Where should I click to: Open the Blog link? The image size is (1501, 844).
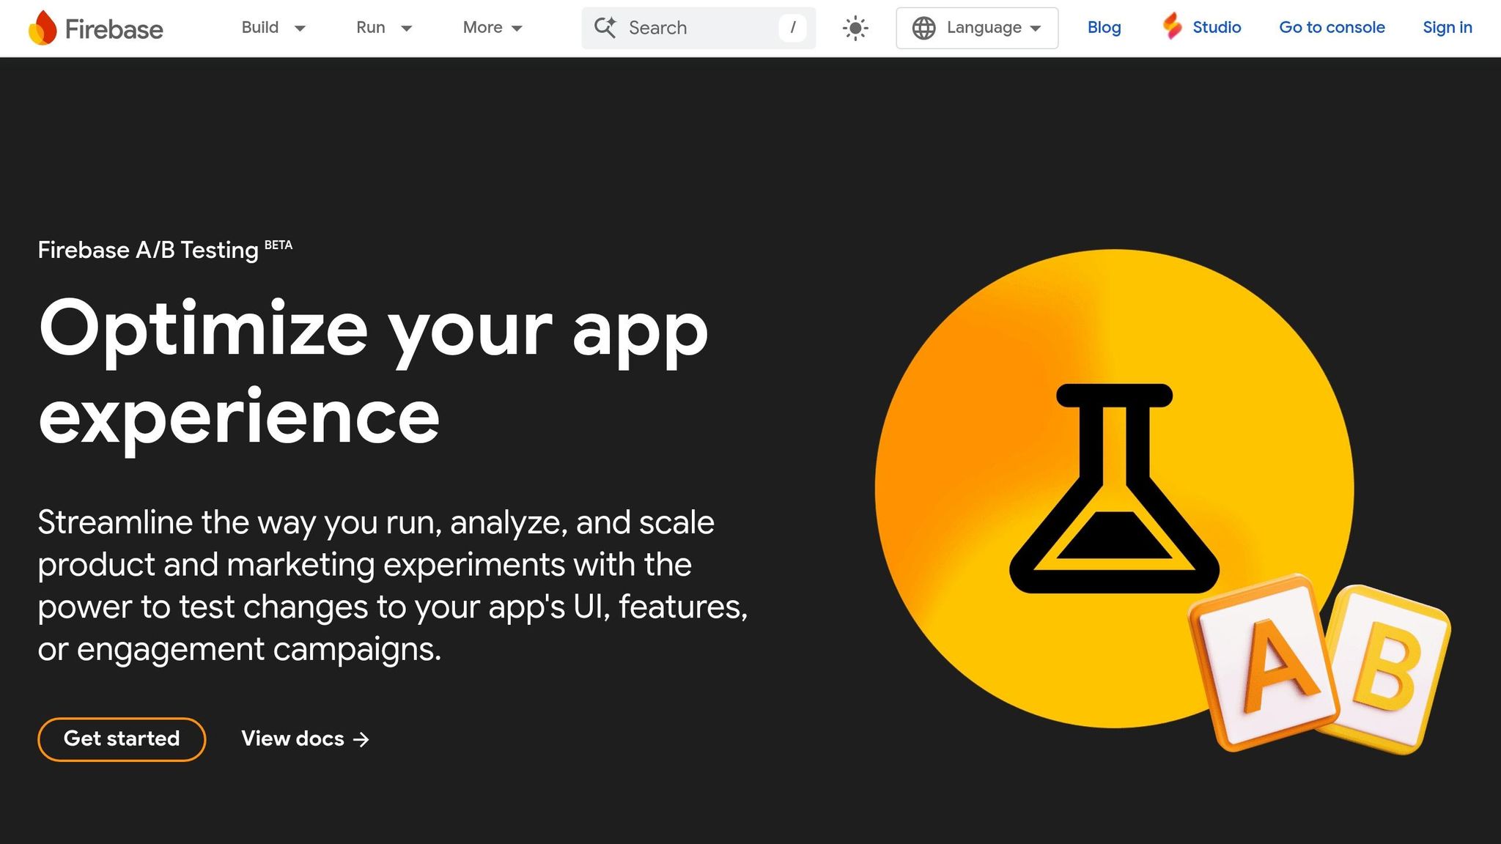[x=1104, y=28]
